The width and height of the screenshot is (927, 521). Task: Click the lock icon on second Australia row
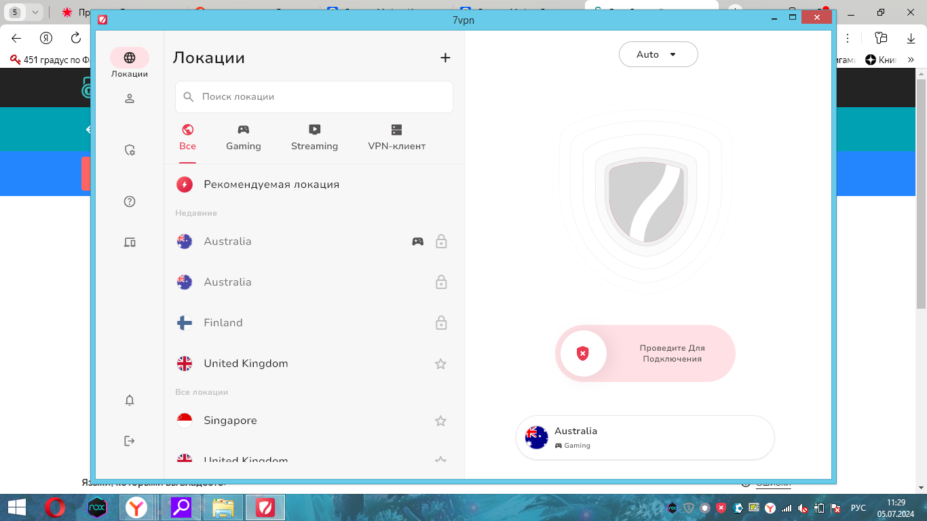click(441, 282)
